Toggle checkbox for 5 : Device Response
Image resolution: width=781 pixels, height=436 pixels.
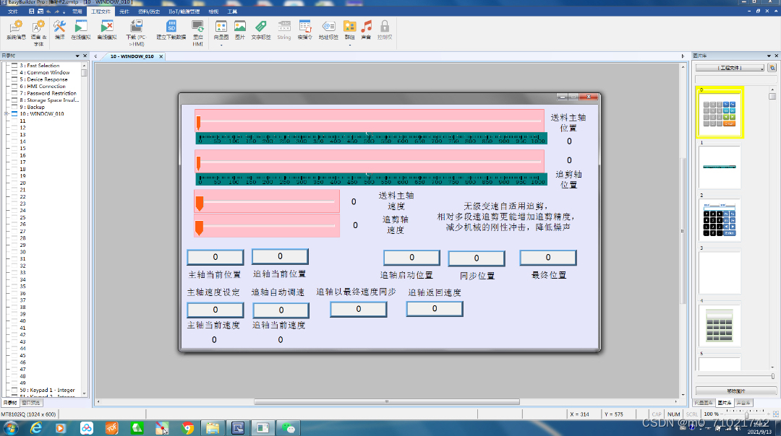(14, 79)
